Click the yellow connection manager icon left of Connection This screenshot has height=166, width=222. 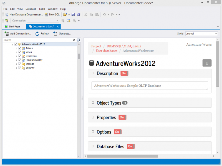pos(7,21)
